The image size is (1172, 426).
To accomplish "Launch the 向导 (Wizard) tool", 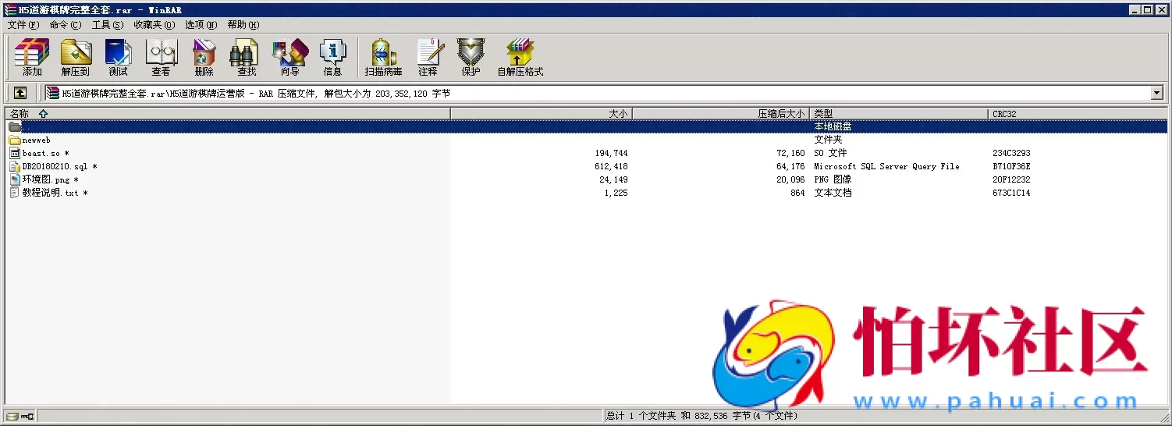I will [x=289, y=58].
